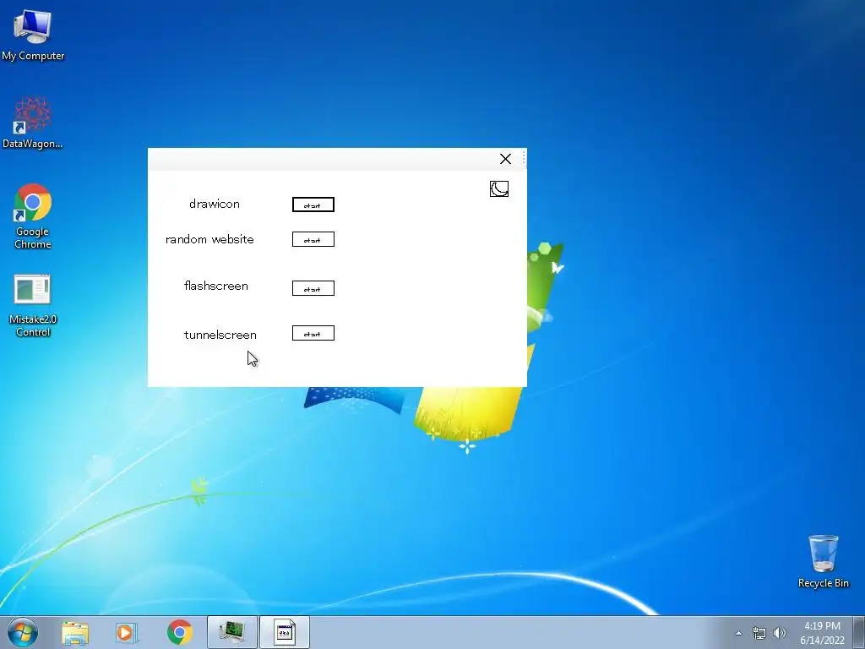
Task: Show hidden system tray icons
Action: [738, 633]
